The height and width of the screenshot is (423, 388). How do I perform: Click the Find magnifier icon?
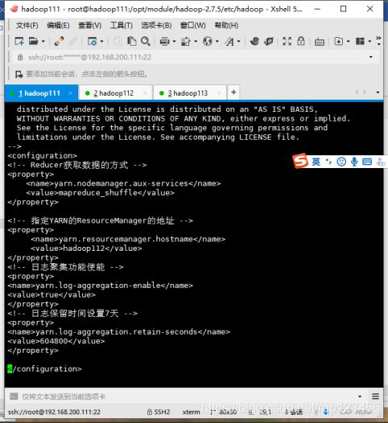[146, 41]
